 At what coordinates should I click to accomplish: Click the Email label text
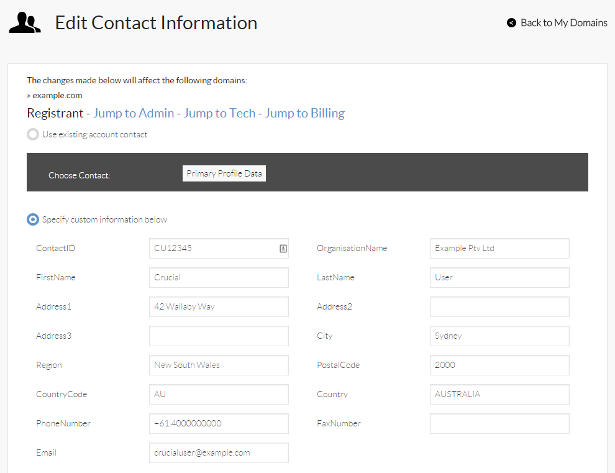click(x=47, y=452)
